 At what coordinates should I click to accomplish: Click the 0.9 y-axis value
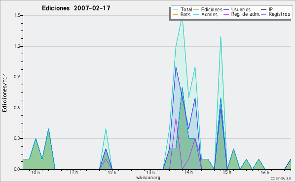click(17, 77)
